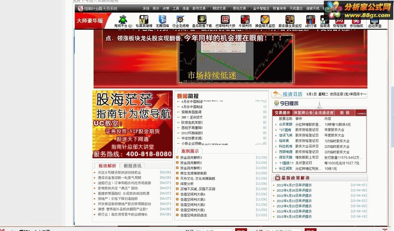
Task: Click the 最新政策解读 briefcase icon
Action: [277, 178]
